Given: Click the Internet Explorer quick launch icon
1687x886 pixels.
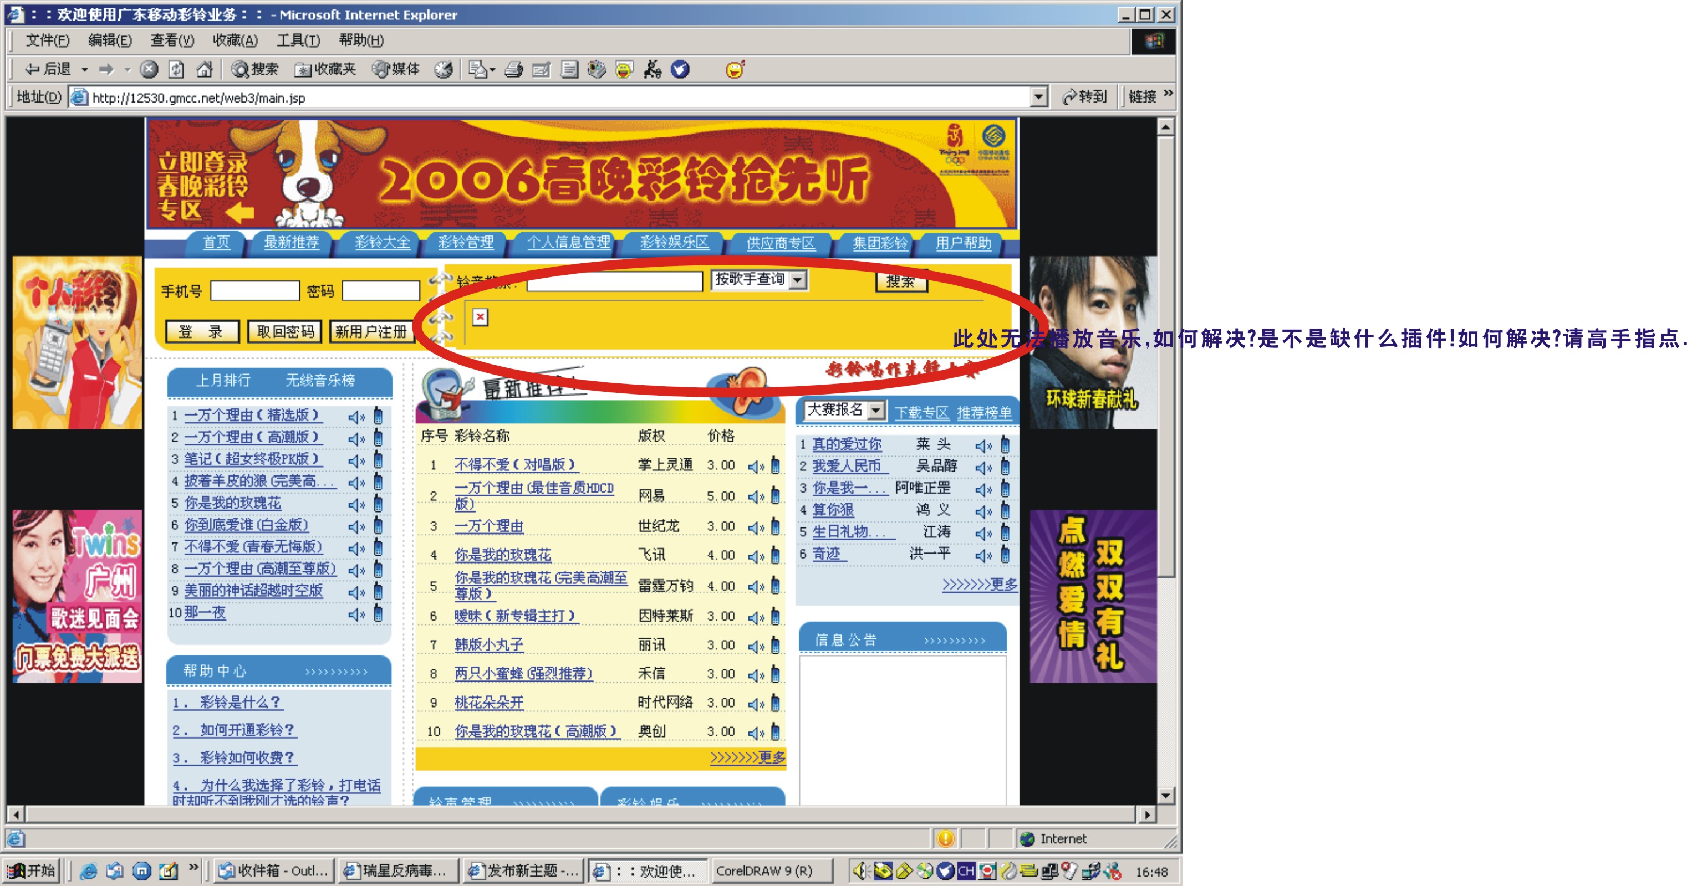Looking at the screenshot, I should [88, 871].
